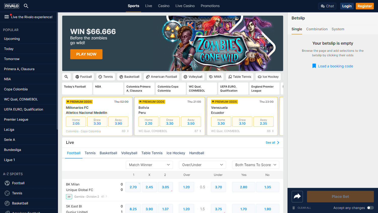Open Bundesliga sidebar link

point(28,150)
